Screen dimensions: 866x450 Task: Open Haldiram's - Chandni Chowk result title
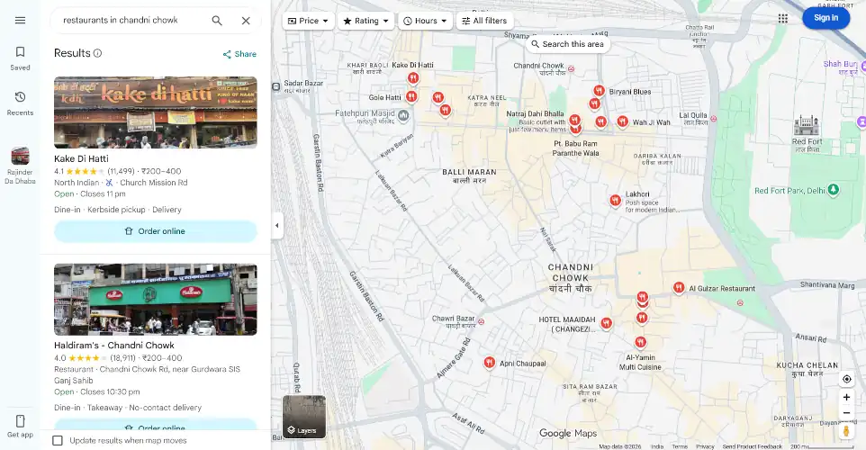[x=114, y=346]
